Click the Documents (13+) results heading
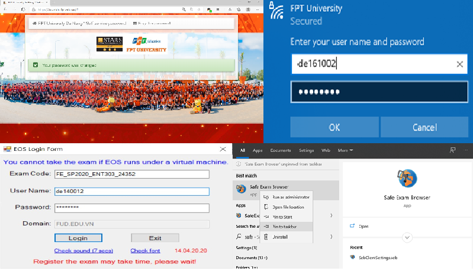Viewport: 473px width, 271px height. coord(251,258)
